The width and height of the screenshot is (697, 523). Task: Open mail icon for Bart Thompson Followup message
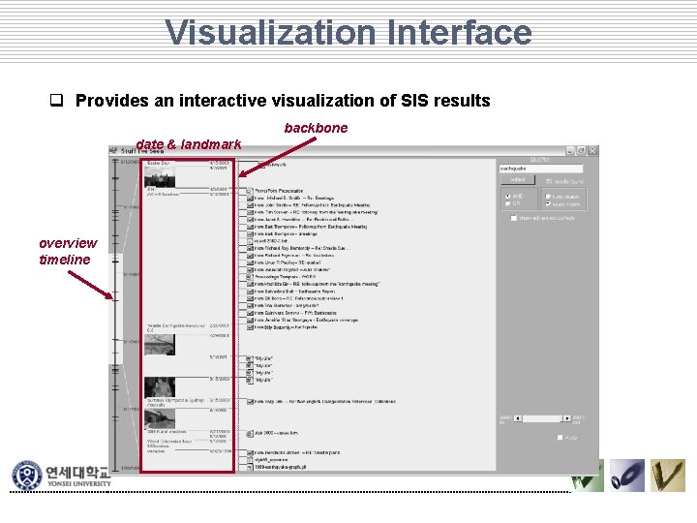[251, 227]
